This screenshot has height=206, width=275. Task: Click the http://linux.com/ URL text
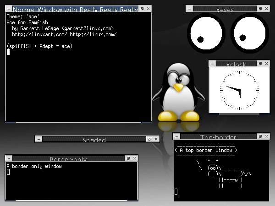pyautogui.click(x=93, y=34)
